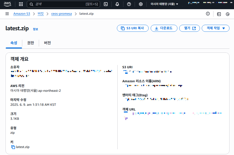The height and width of the screenshot is (155, 234).
Task: Switch to the 속성 tab
Action: point(14,43)
